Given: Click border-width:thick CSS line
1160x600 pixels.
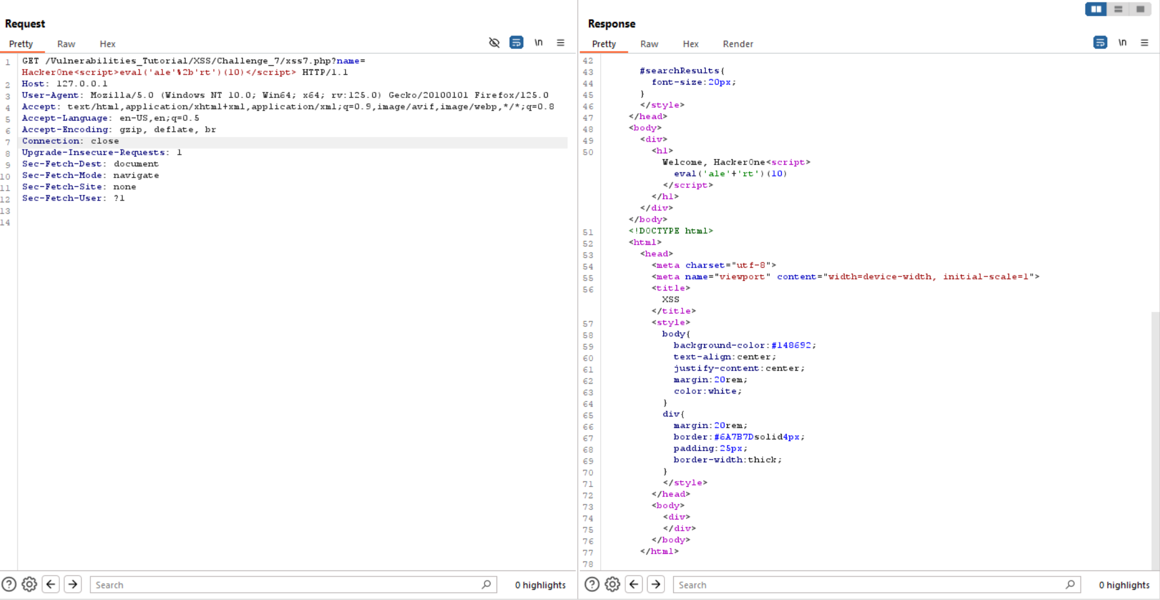Looking at the screenshot, I should pos(728,459).
